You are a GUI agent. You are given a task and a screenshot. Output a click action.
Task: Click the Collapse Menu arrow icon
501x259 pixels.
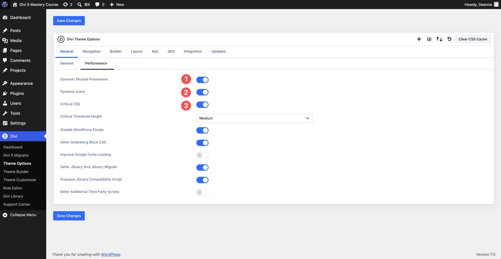coord(5,215)
